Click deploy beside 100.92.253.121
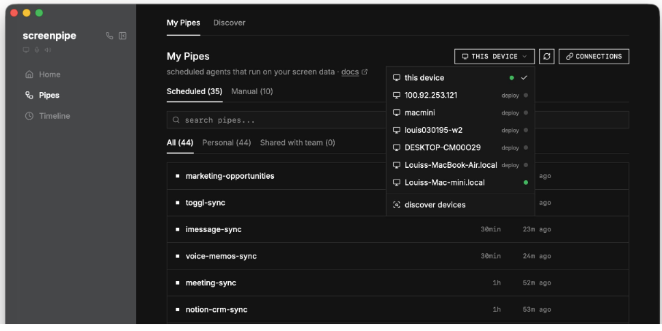Screen dimensions: 662x331 (x=510, y=96)
